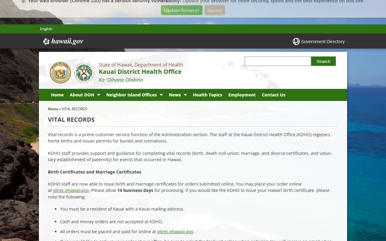This screenshot has width=386, height=241.
Task: Go to Home in navigation bar
Action: [x=57, y=95]
